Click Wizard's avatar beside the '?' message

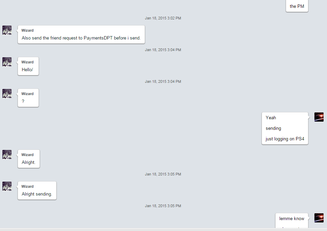[x=7, y=94]
